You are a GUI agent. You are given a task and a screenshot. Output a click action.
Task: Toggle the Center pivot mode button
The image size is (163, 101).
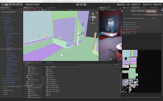coord(29,5)
